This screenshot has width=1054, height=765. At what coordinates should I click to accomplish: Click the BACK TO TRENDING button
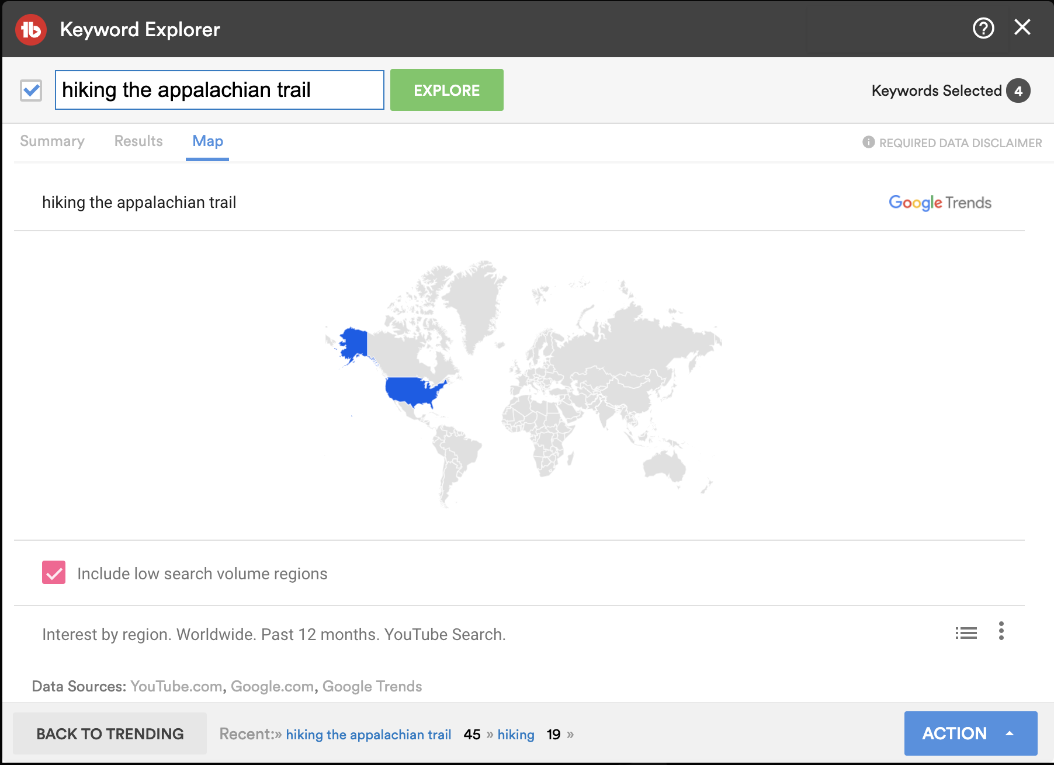[x=110, y=733]
